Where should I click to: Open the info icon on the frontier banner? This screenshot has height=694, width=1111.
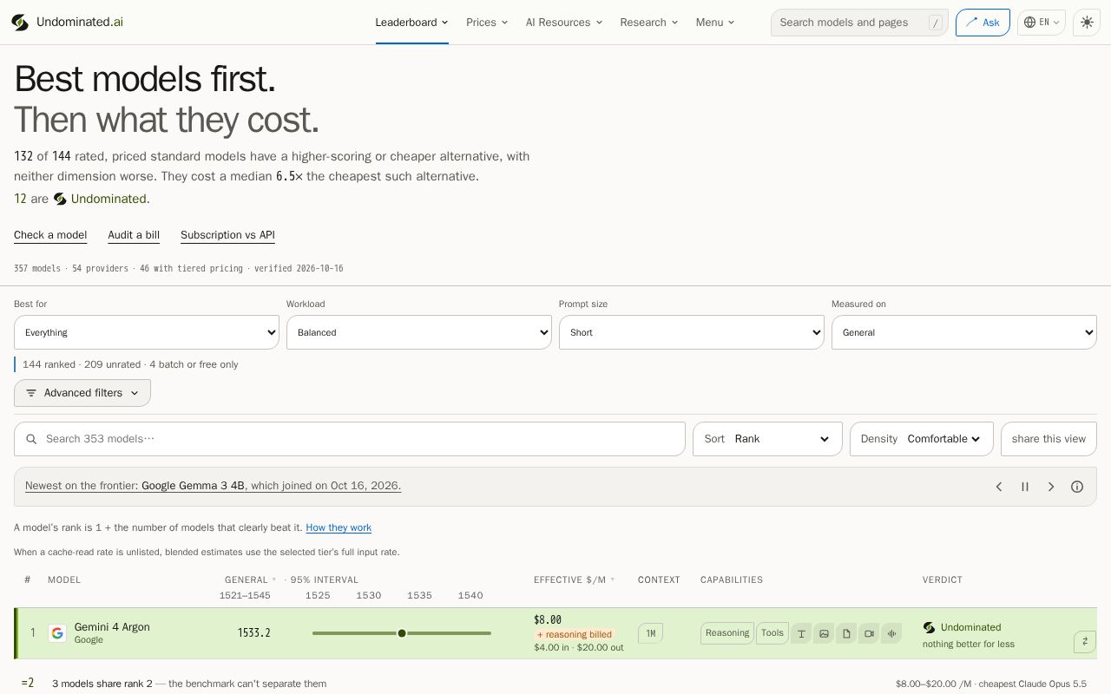click(x=1077, y=487)
